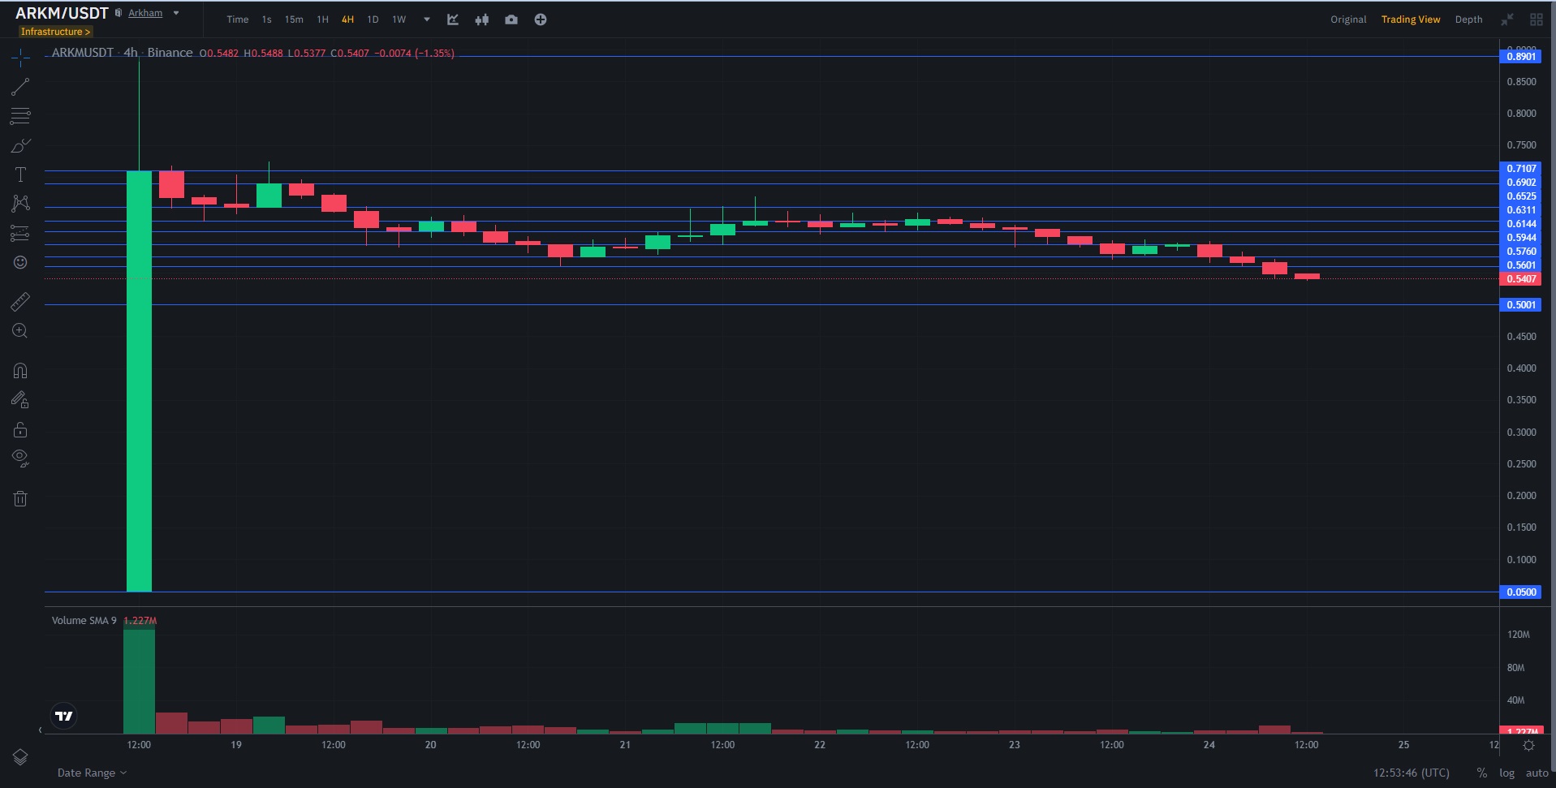Click the 0.0500 price line label

tap(1521, 592)
